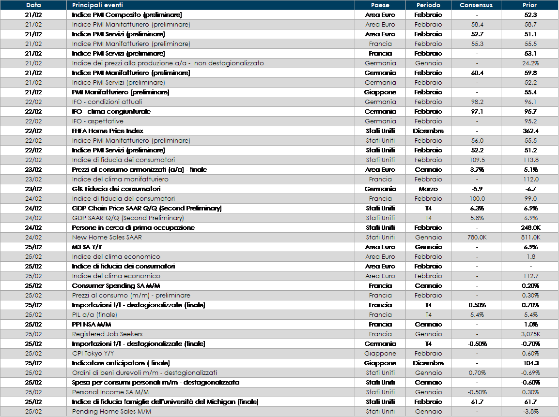Image resolution: width=559 pixels, height=417 pixels.
Task: Click the "Pending Home Sales M/M" event
Action: point(111,412)
